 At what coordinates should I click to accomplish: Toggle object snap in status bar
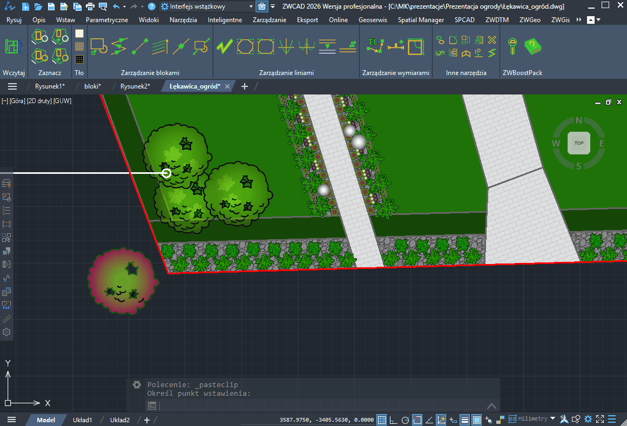pyautogui.click(x=417, y=420)
